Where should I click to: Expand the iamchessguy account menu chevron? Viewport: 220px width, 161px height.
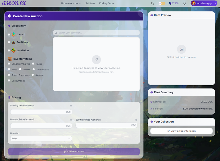point(216,3)
